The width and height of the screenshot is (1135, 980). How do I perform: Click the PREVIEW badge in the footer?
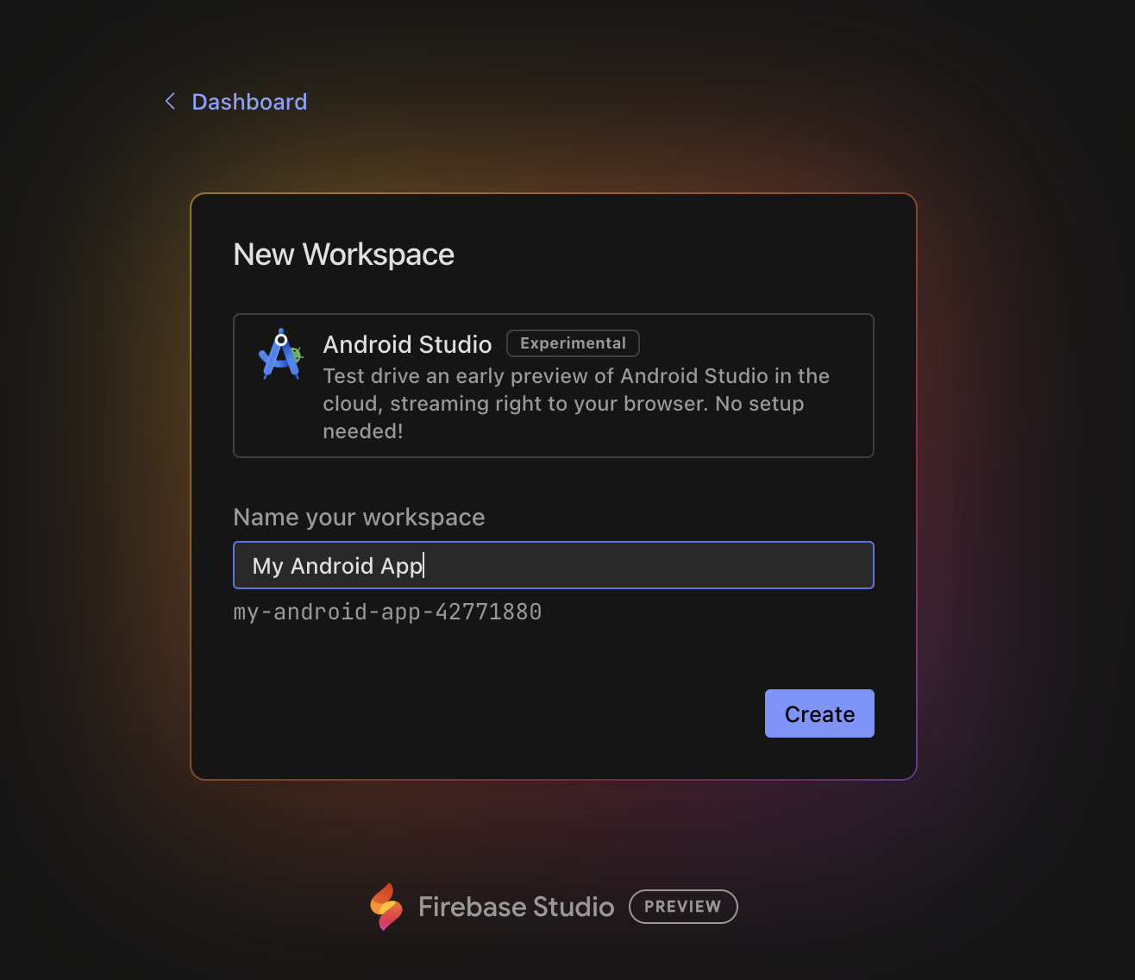pyautogui.click(x=682, y=907)
